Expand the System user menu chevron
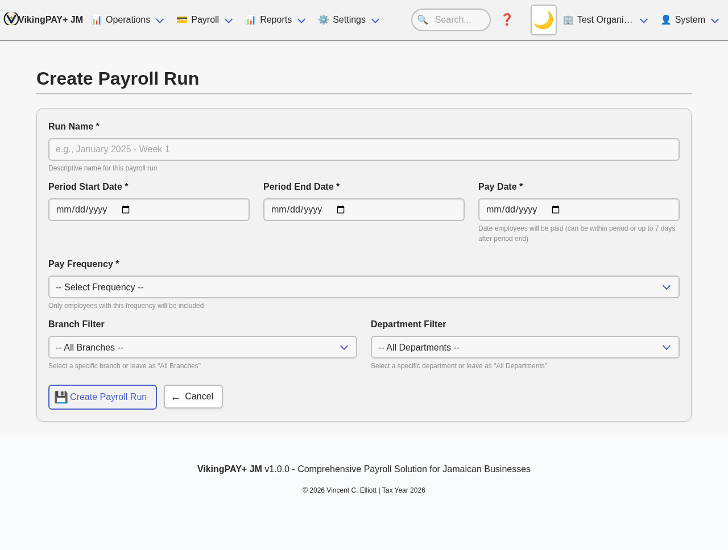 pos(715,21)
